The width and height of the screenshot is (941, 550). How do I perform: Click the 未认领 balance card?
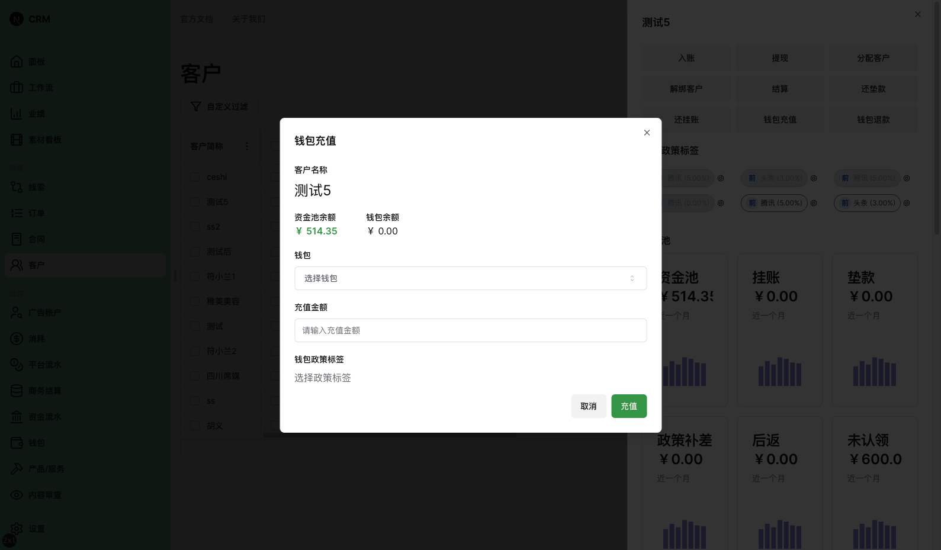pyautogui.click(x=875, y=483)
